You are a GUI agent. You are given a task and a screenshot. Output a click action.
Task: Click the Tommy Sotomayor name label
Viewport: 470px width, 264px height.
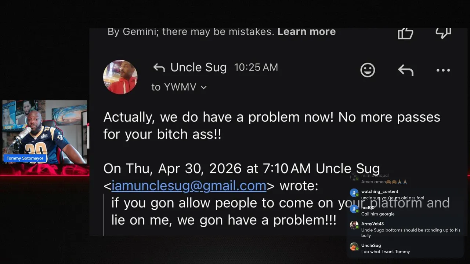[x=25, y=158]
